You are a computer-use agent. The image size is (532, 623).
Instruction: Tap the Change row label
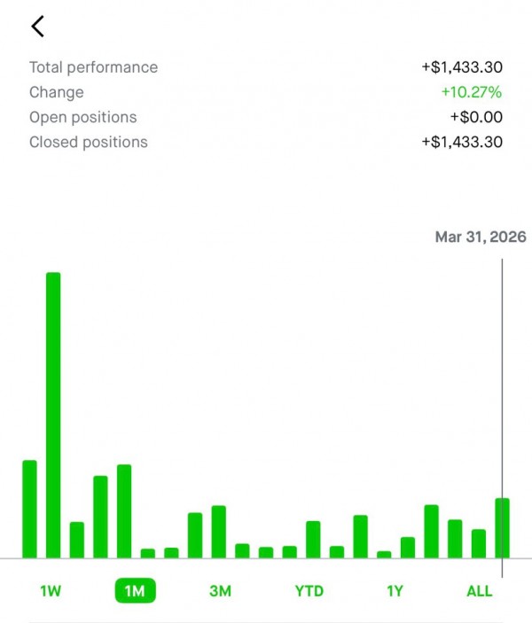click(x=57, y=92)
